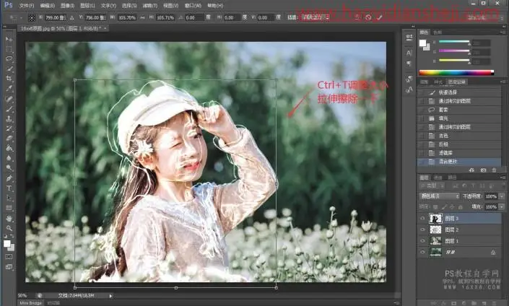Hide layer 图层 1 via its eye
Viewport: 509px width, 306px height.
(422, 241)
